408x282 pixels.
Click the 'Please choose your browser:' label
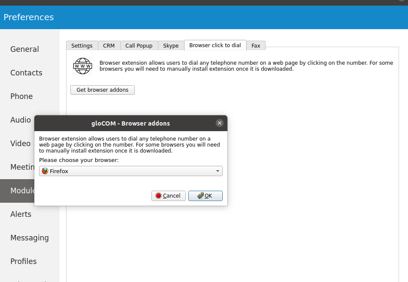coord(79,160)
